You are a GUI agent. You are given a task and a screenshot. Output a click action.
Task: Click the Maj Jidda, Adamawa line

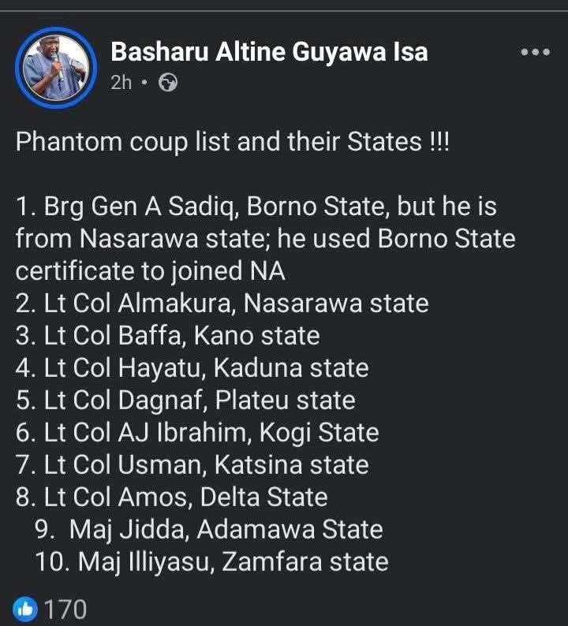pyautogui.click(x=209, y=529)
